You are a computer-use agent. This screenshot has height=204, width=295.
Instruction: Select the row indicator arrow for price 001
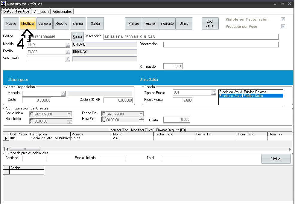(6, 138)
